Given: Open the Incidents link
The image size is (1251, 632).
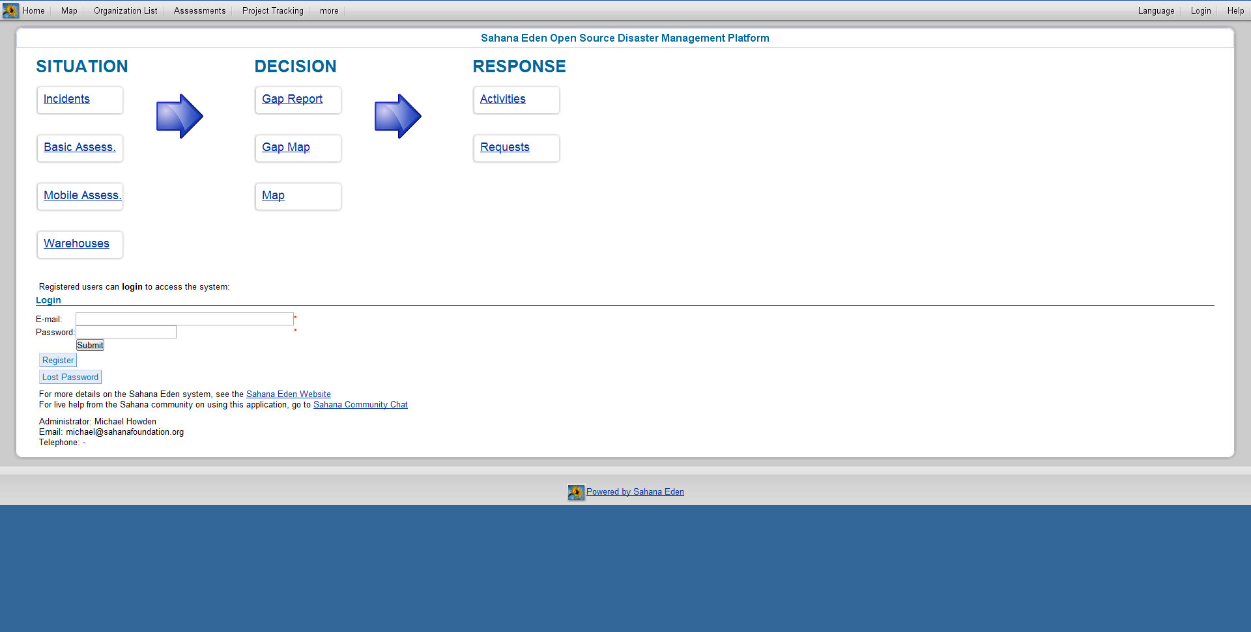Looking at the screenshot, I should pyautogui.click(x=66, y=99).
